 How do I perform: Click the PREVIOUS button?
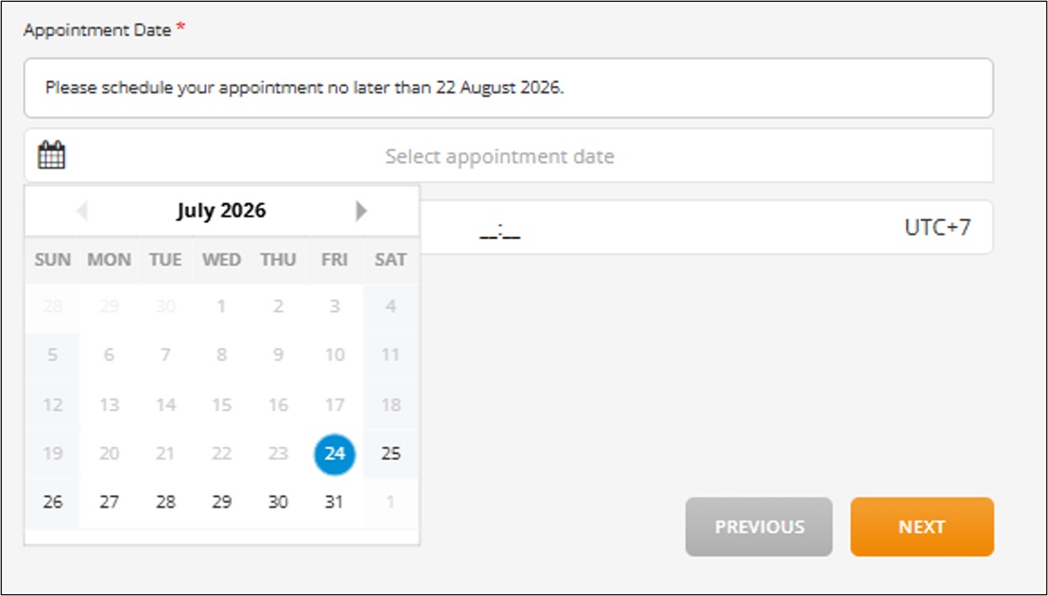pyautogui.click(x=759, y=526)
